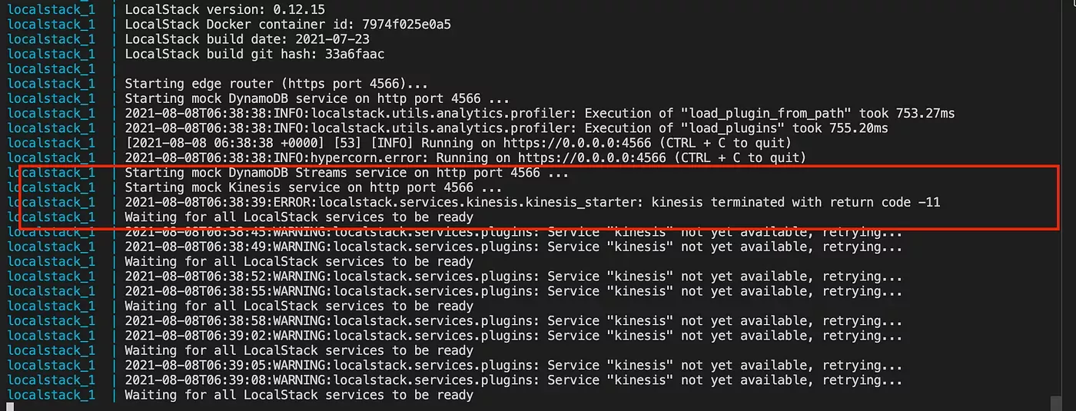Click the first "Waiting for all LocalStack services" line

tap(298, 217)
